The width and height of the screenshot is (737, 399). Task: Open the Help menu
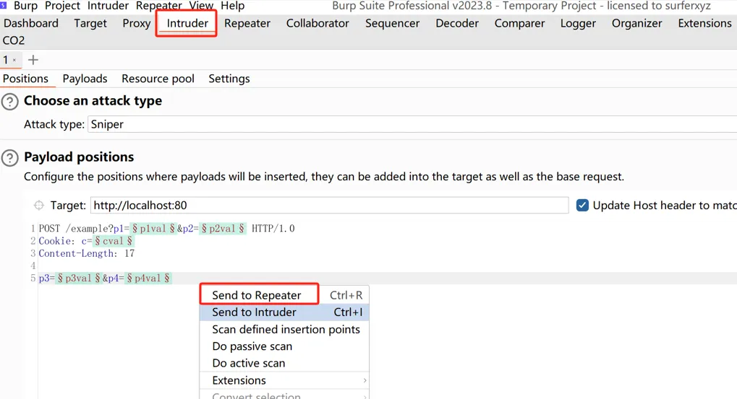point(233,6)
